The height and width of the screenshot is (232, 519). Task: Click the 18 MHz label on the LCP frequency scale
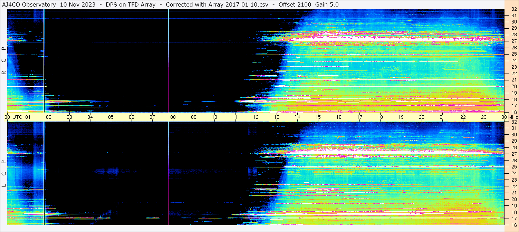(513, 212)
